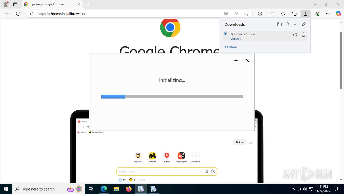Click the Open file link
This screenshot has width=344, height=194.
pyautogui.click(x=235, y=39)
